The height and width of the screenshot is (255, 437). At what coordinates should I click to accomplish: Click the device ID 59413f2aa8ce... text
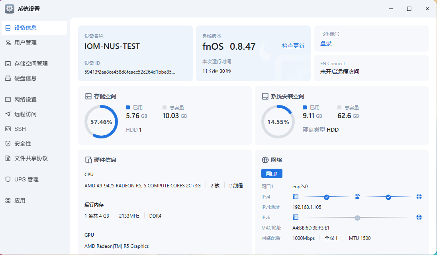130,72
